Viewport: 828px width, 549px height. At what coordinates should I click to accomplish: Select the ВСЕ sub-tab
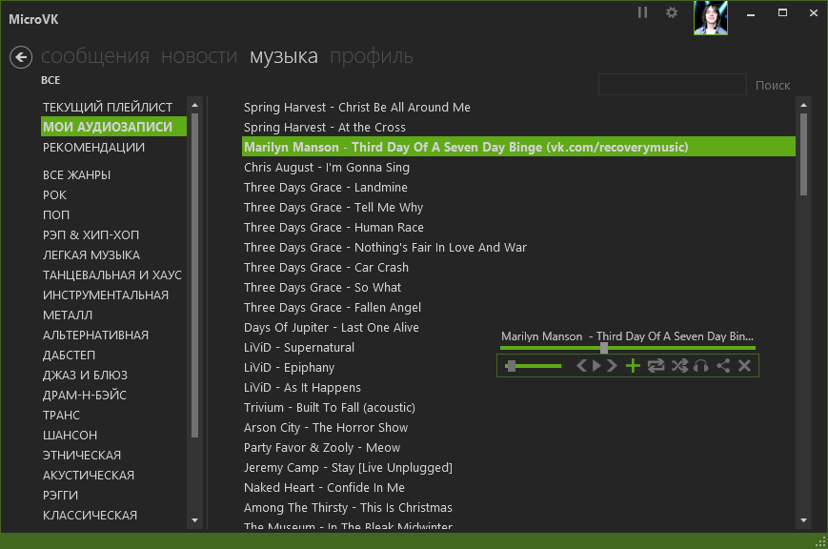[50, 80]
